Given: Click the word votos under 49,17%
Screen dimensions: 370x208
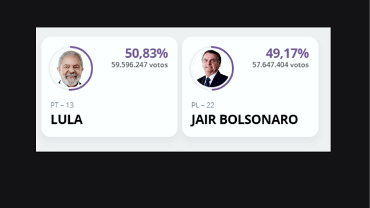Looking at the screenshot, I should 299,65.
